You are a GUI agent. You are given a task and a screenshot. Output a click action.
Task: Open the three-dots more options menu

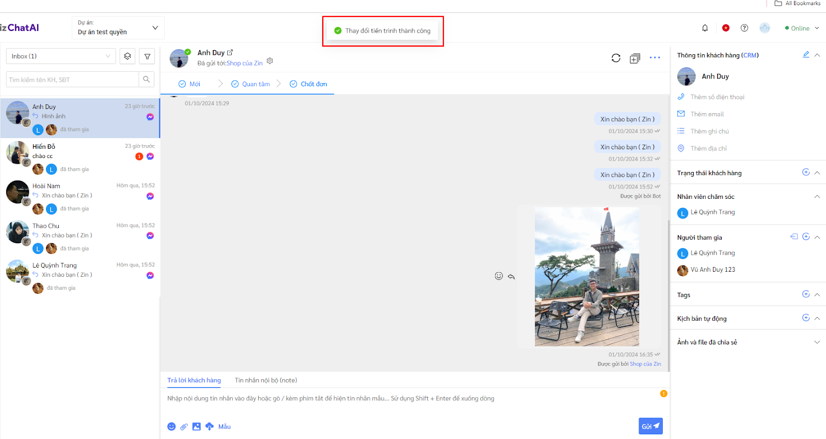tap(655, 58)
